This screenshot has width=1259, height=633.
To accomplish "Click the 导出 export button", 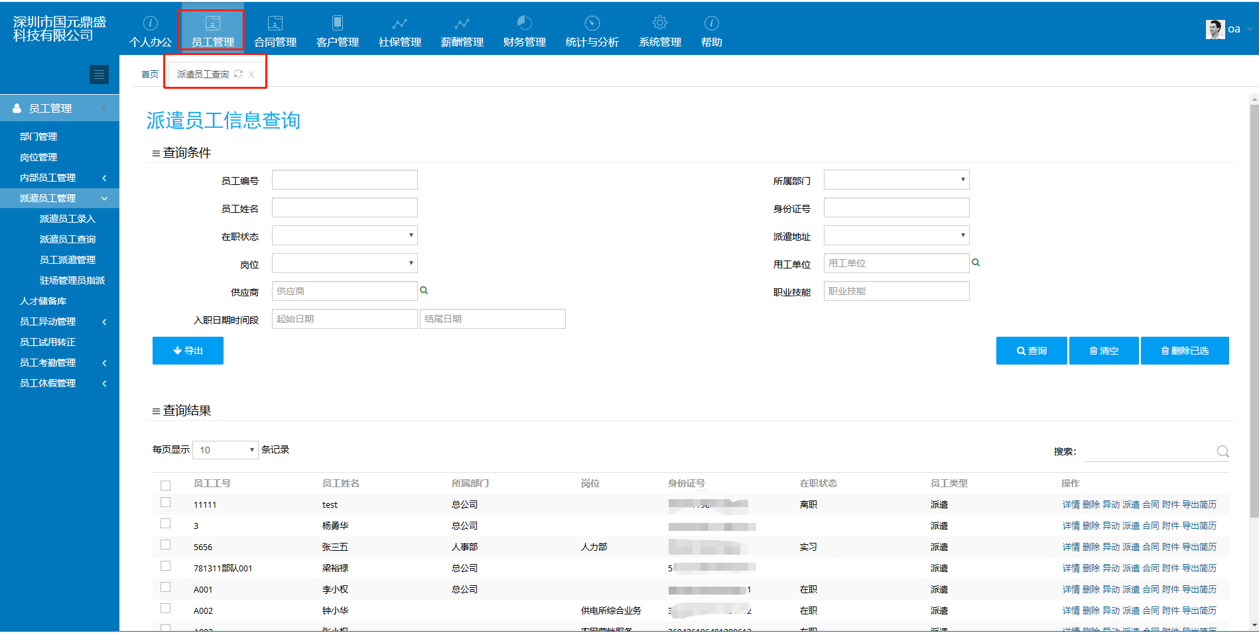I will click(188, 351).
